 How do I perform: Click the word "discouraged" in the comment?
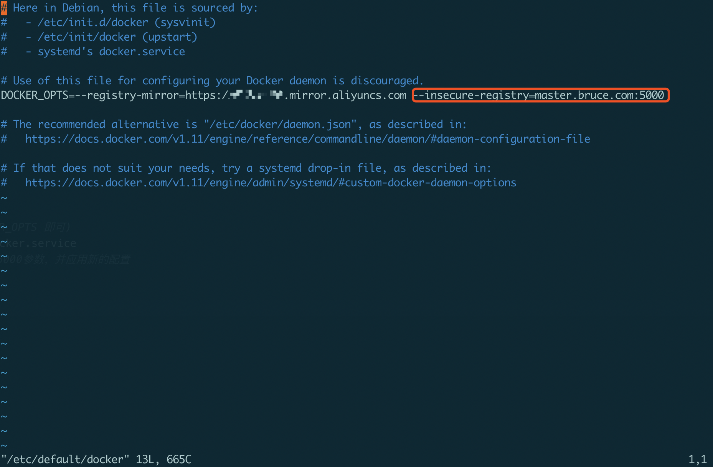(384, 81)
